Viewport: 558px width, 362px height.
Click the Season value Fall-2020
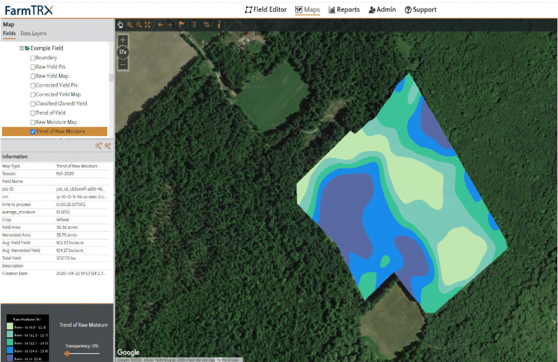pyautogui.click(x=65, y=174)
